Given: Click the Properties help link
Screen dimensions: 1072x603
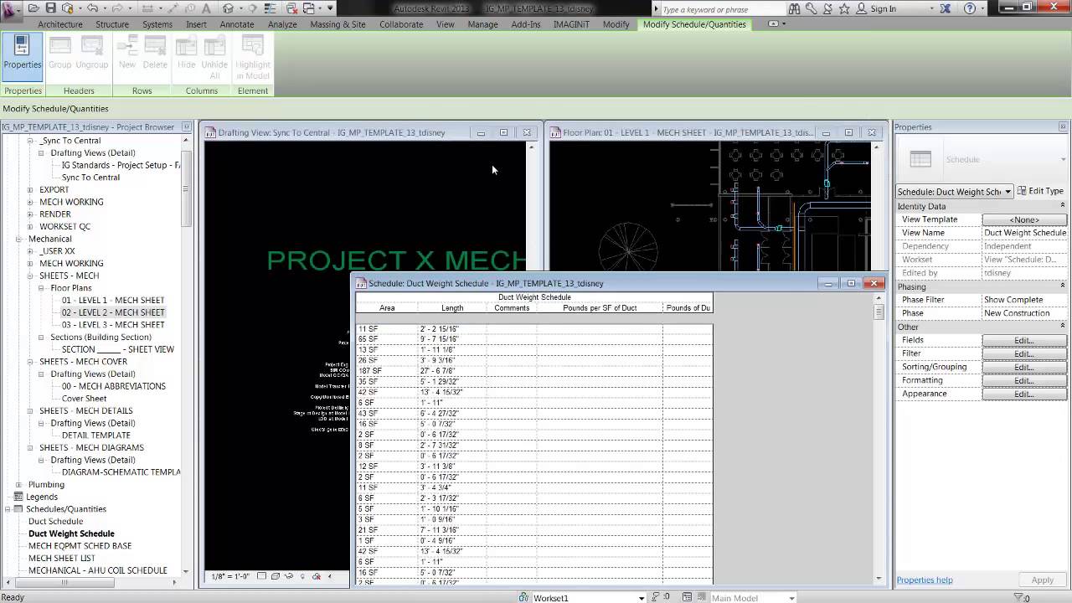Looking at the screenshot, I should 925,580.
